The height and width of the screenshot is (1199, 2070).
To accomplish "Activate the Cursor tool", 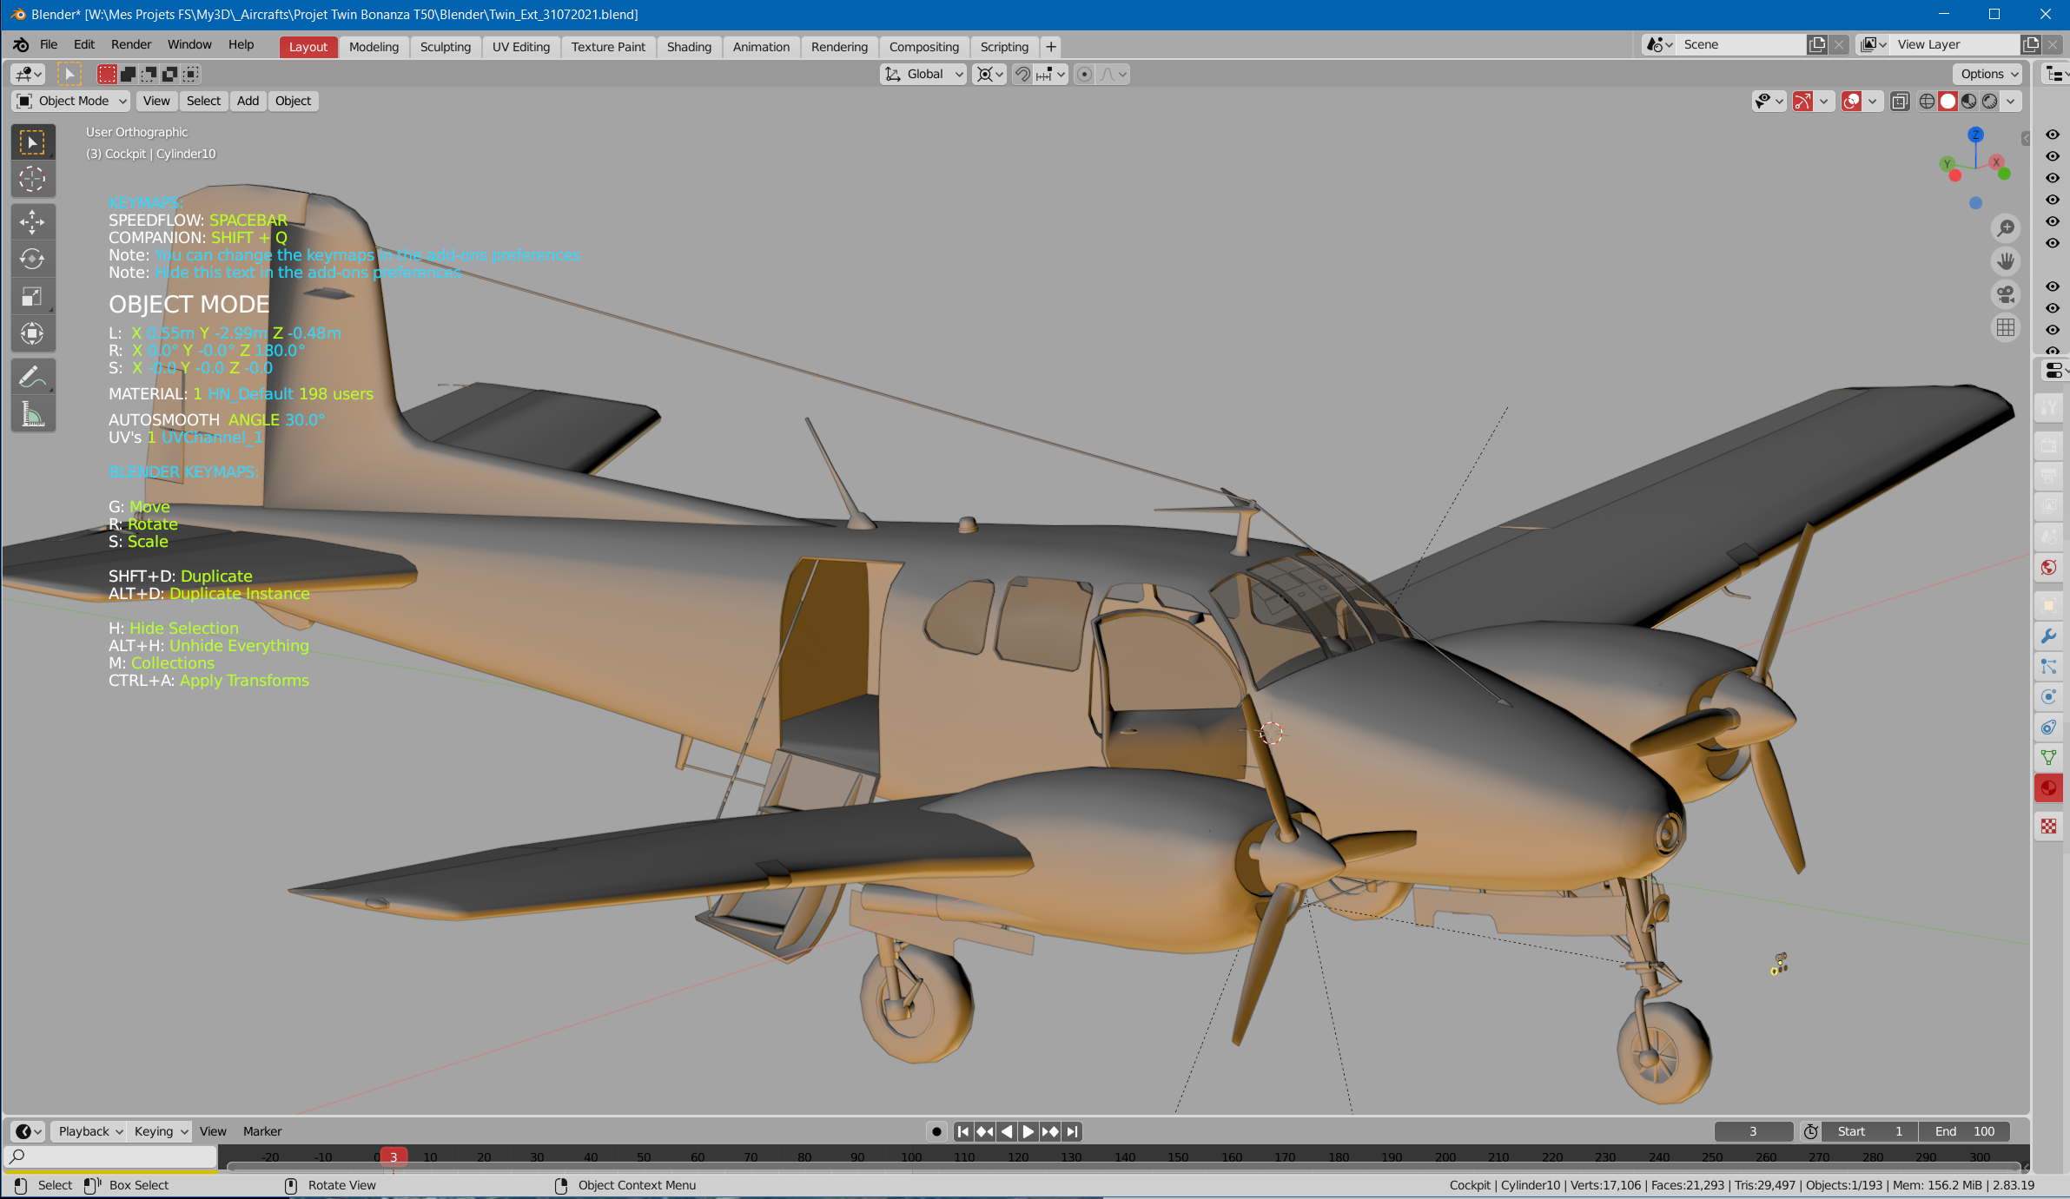I will coord(32,179).
